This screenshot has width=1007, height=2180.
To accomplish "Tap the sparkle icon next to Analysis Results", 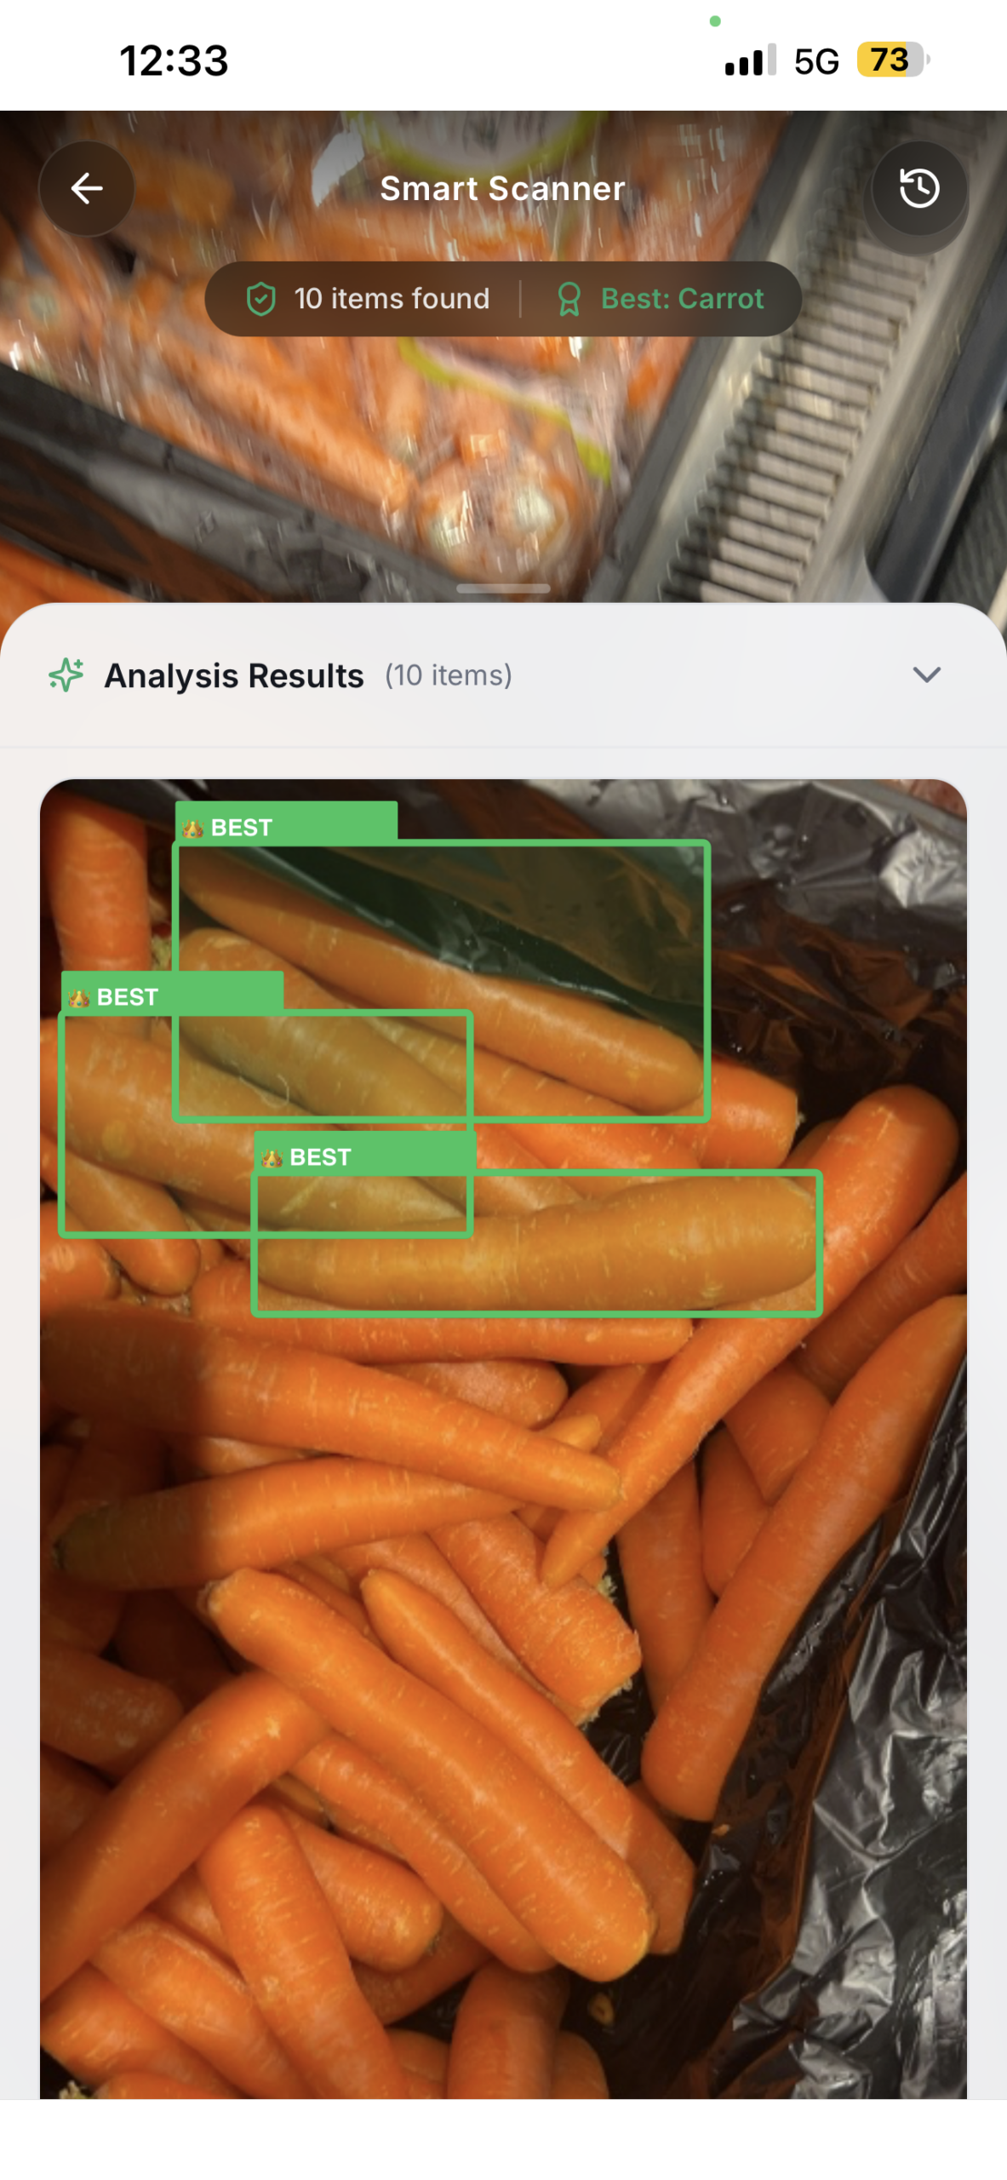I will coord(66,674).
